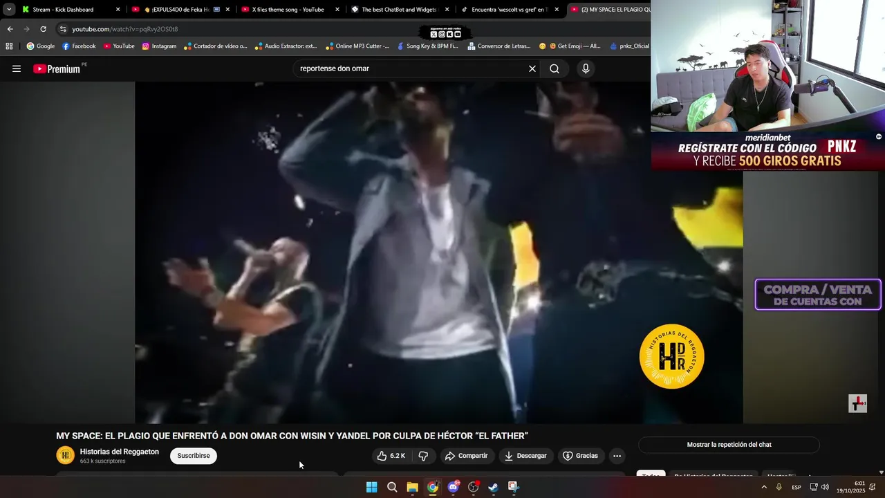Open more actions three-dot menu

pyautogui.click(x=617, y=456)
